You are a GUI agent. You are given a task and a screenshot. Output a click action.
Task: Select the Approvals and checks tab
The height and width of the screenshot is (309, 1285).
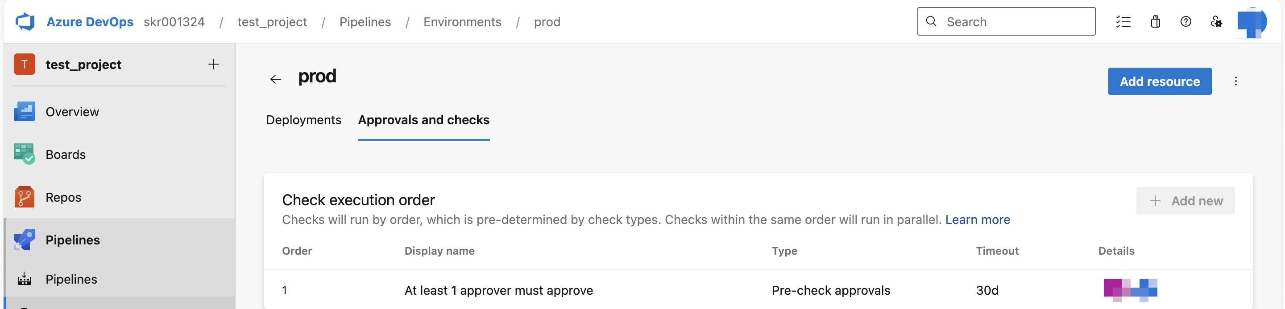(423, 120)
